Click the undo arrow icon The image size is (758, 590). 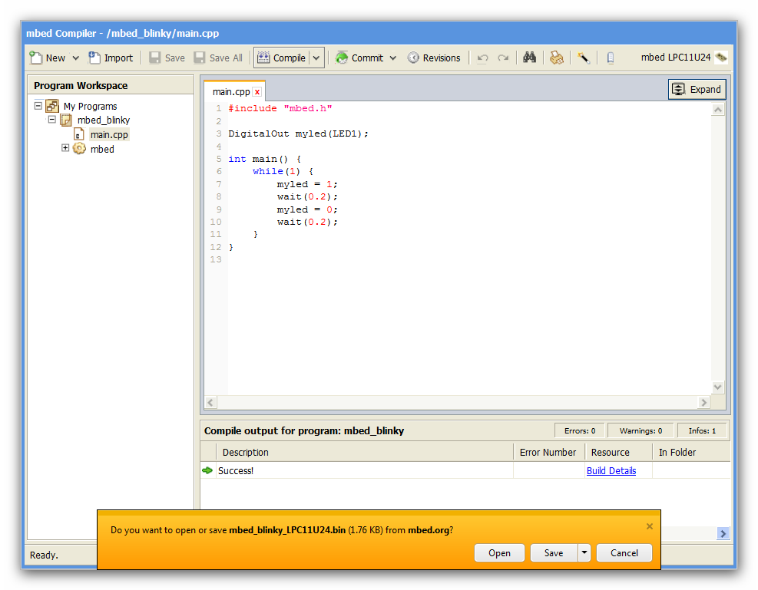(483, 58)
